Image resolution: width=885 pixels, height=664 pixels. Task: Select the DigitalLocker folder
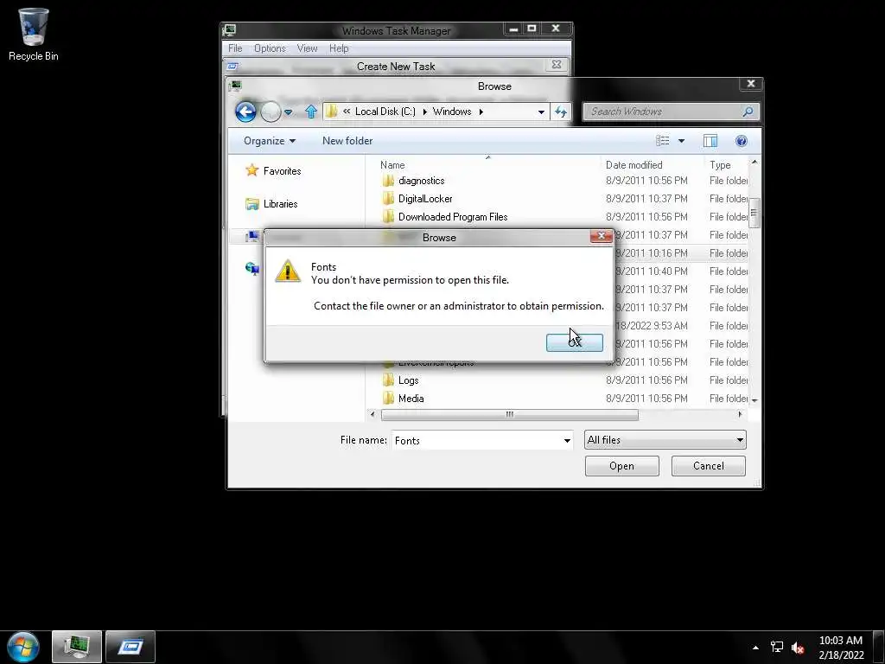pyautogui.click(x=425, y=199)
